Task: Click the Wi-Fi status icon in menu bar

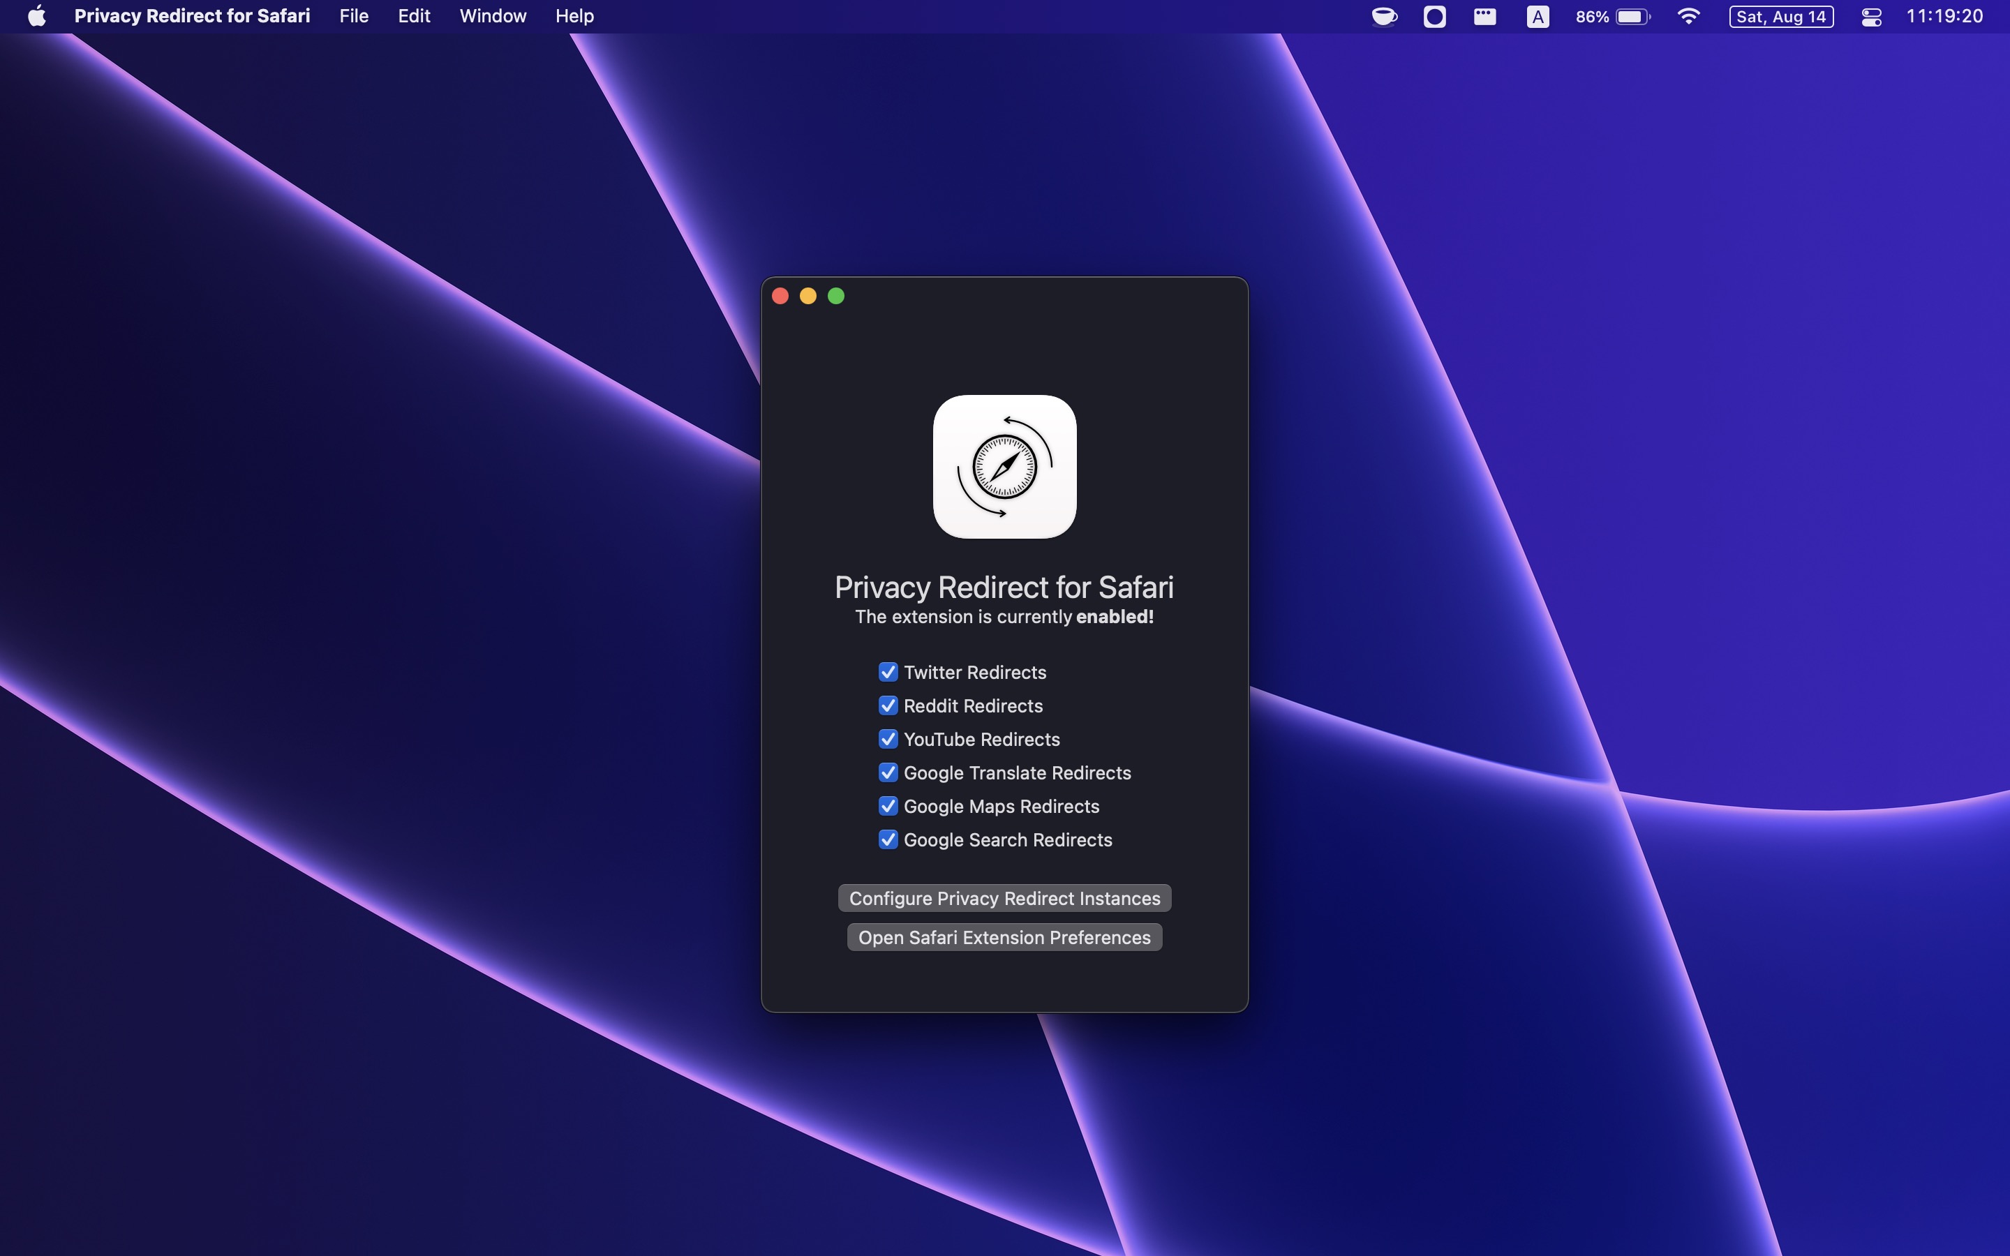Action: tap(1689, 16)
